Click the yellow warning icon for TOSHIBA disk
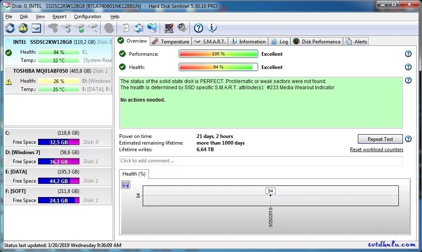422x252 pixels. pos(9,81)
